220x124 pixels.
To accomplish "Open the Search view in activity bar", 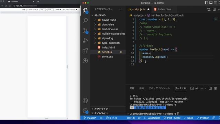I will (x=85, y=21).
